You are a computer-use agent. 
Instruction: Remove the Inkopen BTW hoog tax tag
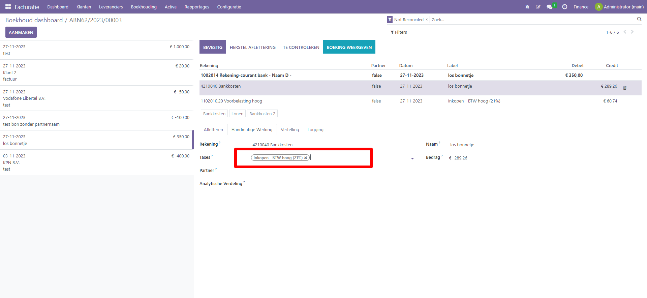tap(306, 158)
